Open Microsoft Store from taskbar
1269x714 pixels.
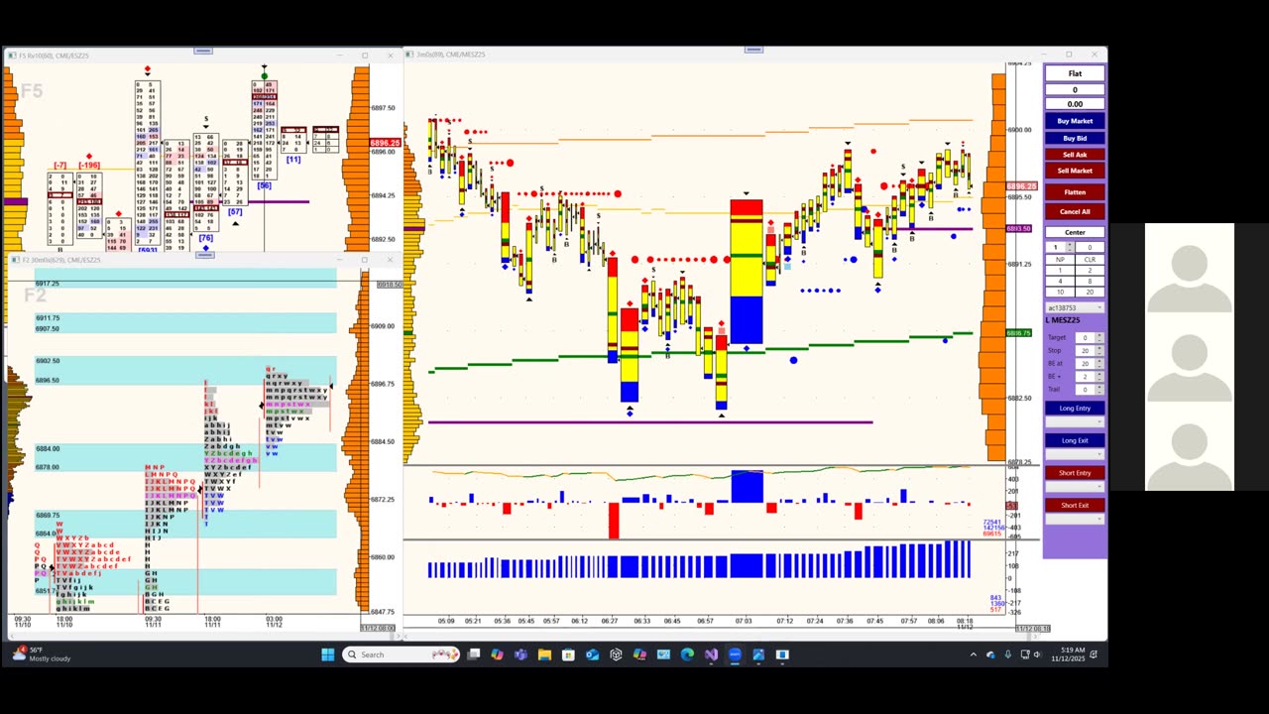[568, 654]
